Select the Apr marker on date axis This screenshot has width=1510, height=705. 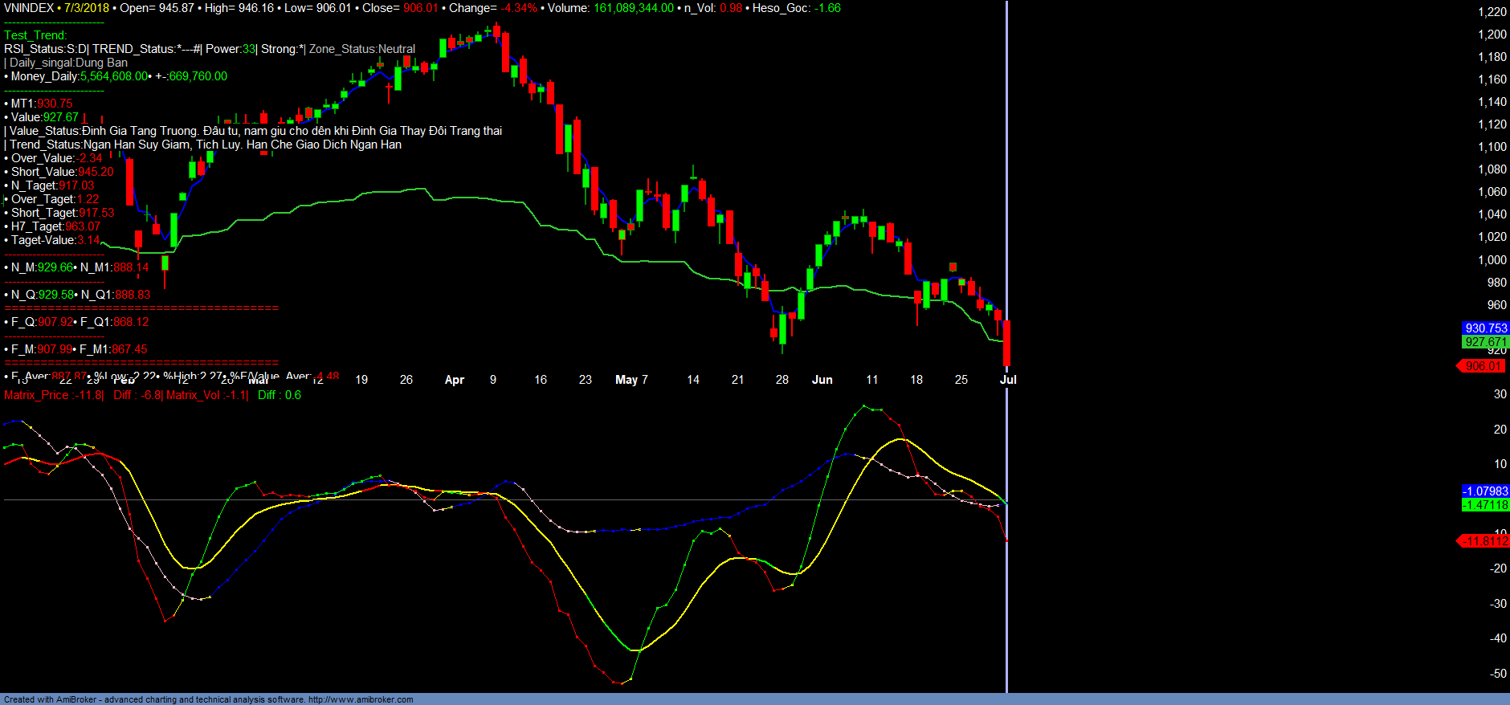point(454,380)
